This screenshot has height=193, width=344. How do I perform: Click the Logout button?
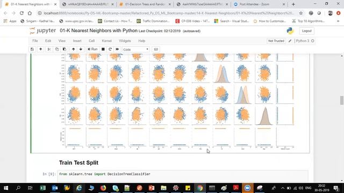pyautogui.click(x=307, y=31)
